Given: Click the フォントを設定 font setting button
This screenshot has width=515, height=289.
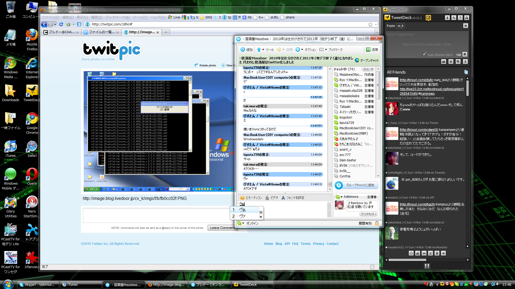Looking at the screenshot, I should point(293,198).
